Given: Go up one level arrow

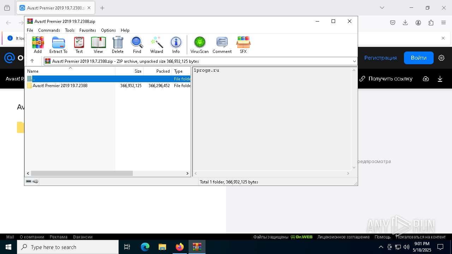Looking at the screenshot, I should [32, 61].
